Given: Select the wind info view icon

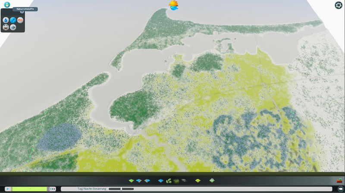Looking at the screenshot, I should [13, 20].
